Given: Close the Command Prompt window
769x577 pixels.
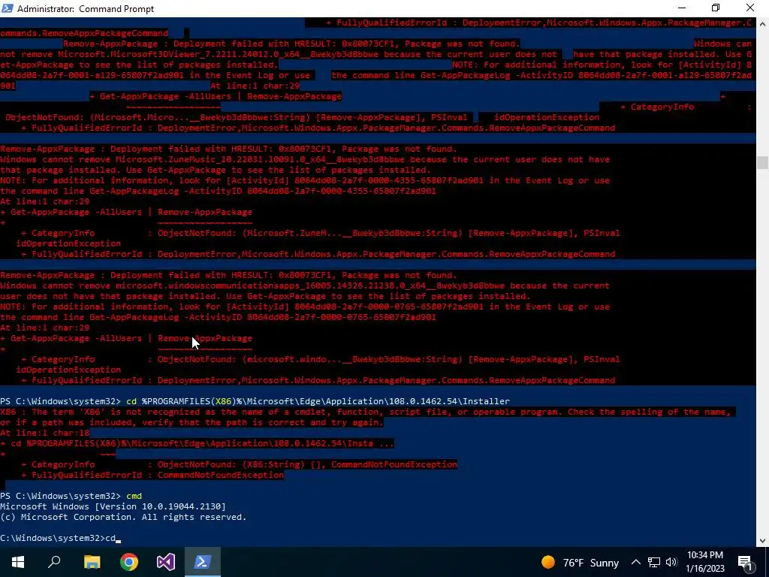Looking at the screenshot, I should (x=750, y=8).
